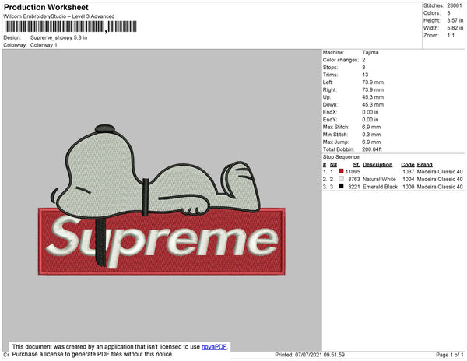Image resolution: width=467 pixels, height=361 pixels.
Task: Click the Max Stitch value 6.9 mm
Action: 371,127
